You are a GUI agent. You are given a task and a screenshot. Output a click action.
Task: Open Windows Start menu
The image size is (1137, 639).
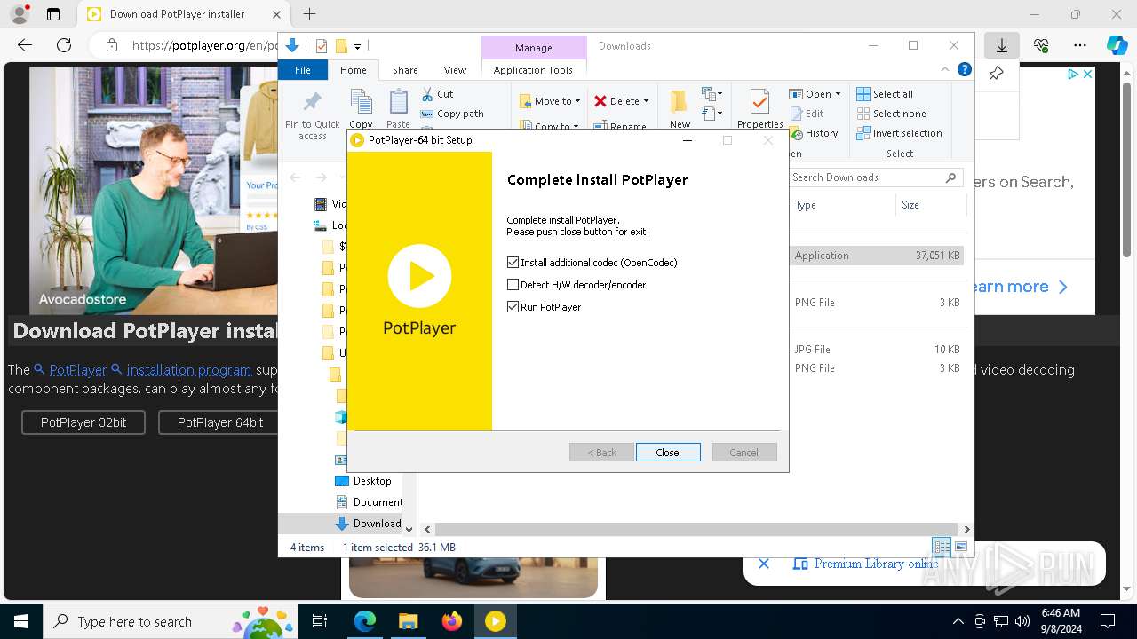[21, 621]
